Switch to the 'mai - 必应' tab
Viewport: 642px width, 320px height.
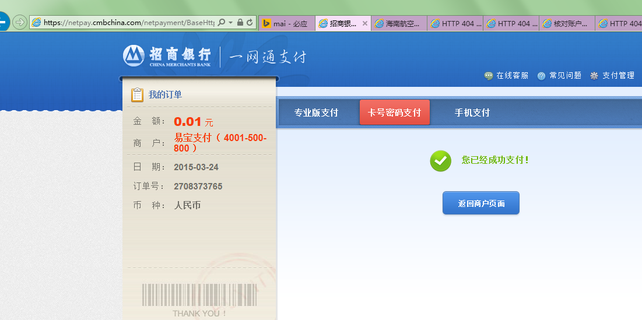[x=287, y=24]
